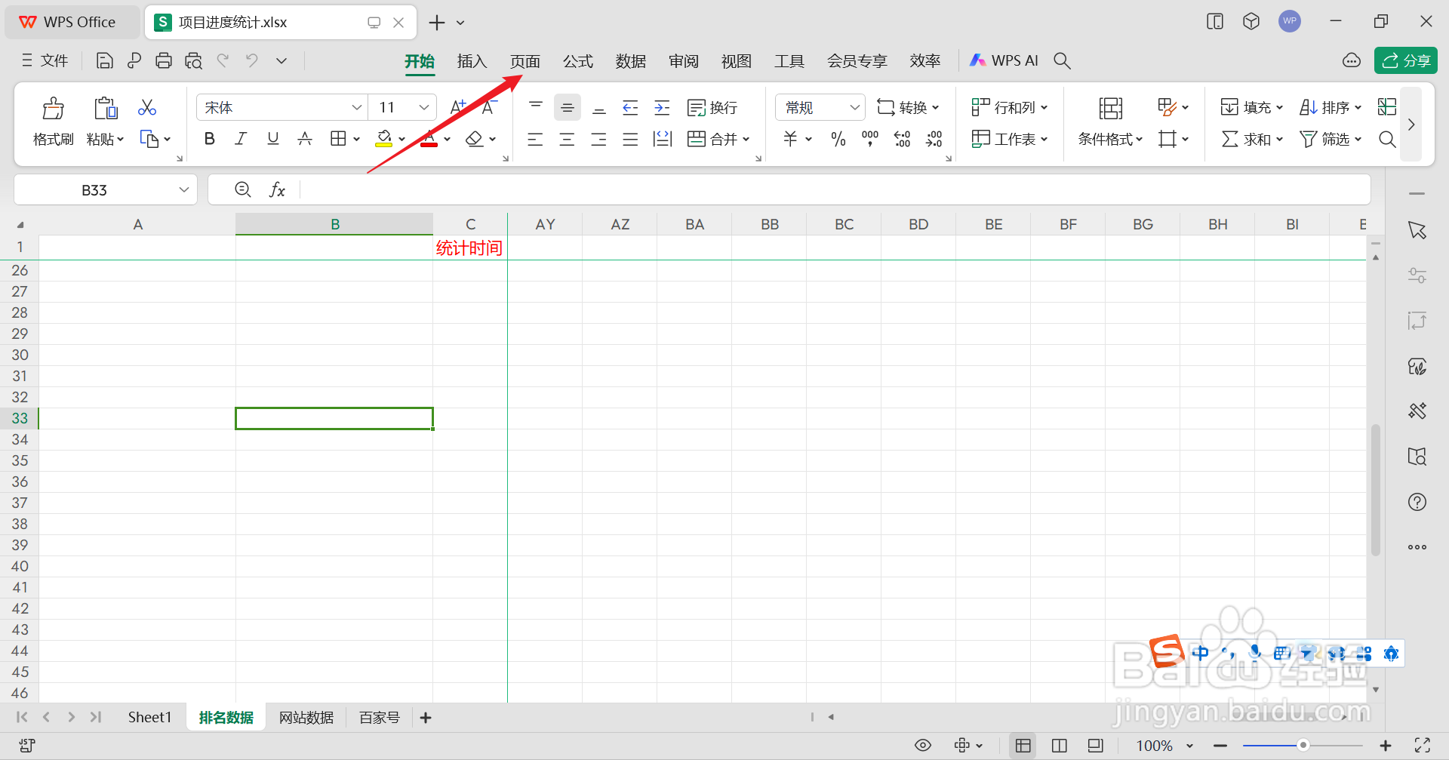
Task: Click the Find magnifier icon in ribbon
Action: (1387, 139)
